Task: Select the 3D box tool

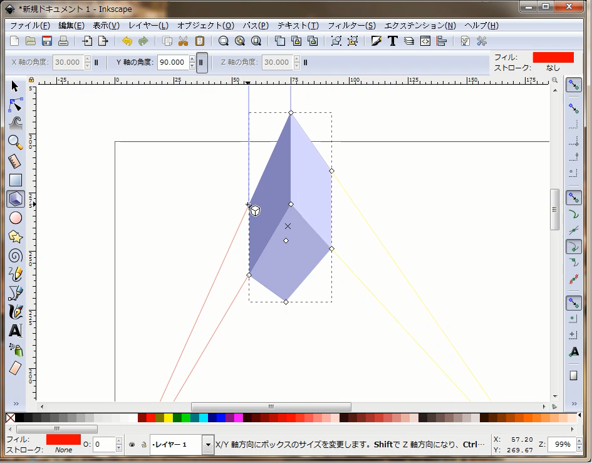Action: [x=16, y=199]
